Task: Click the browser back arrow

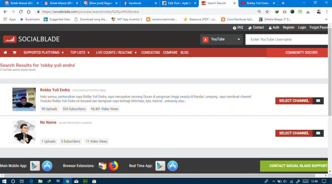Action: coord(5,12)
